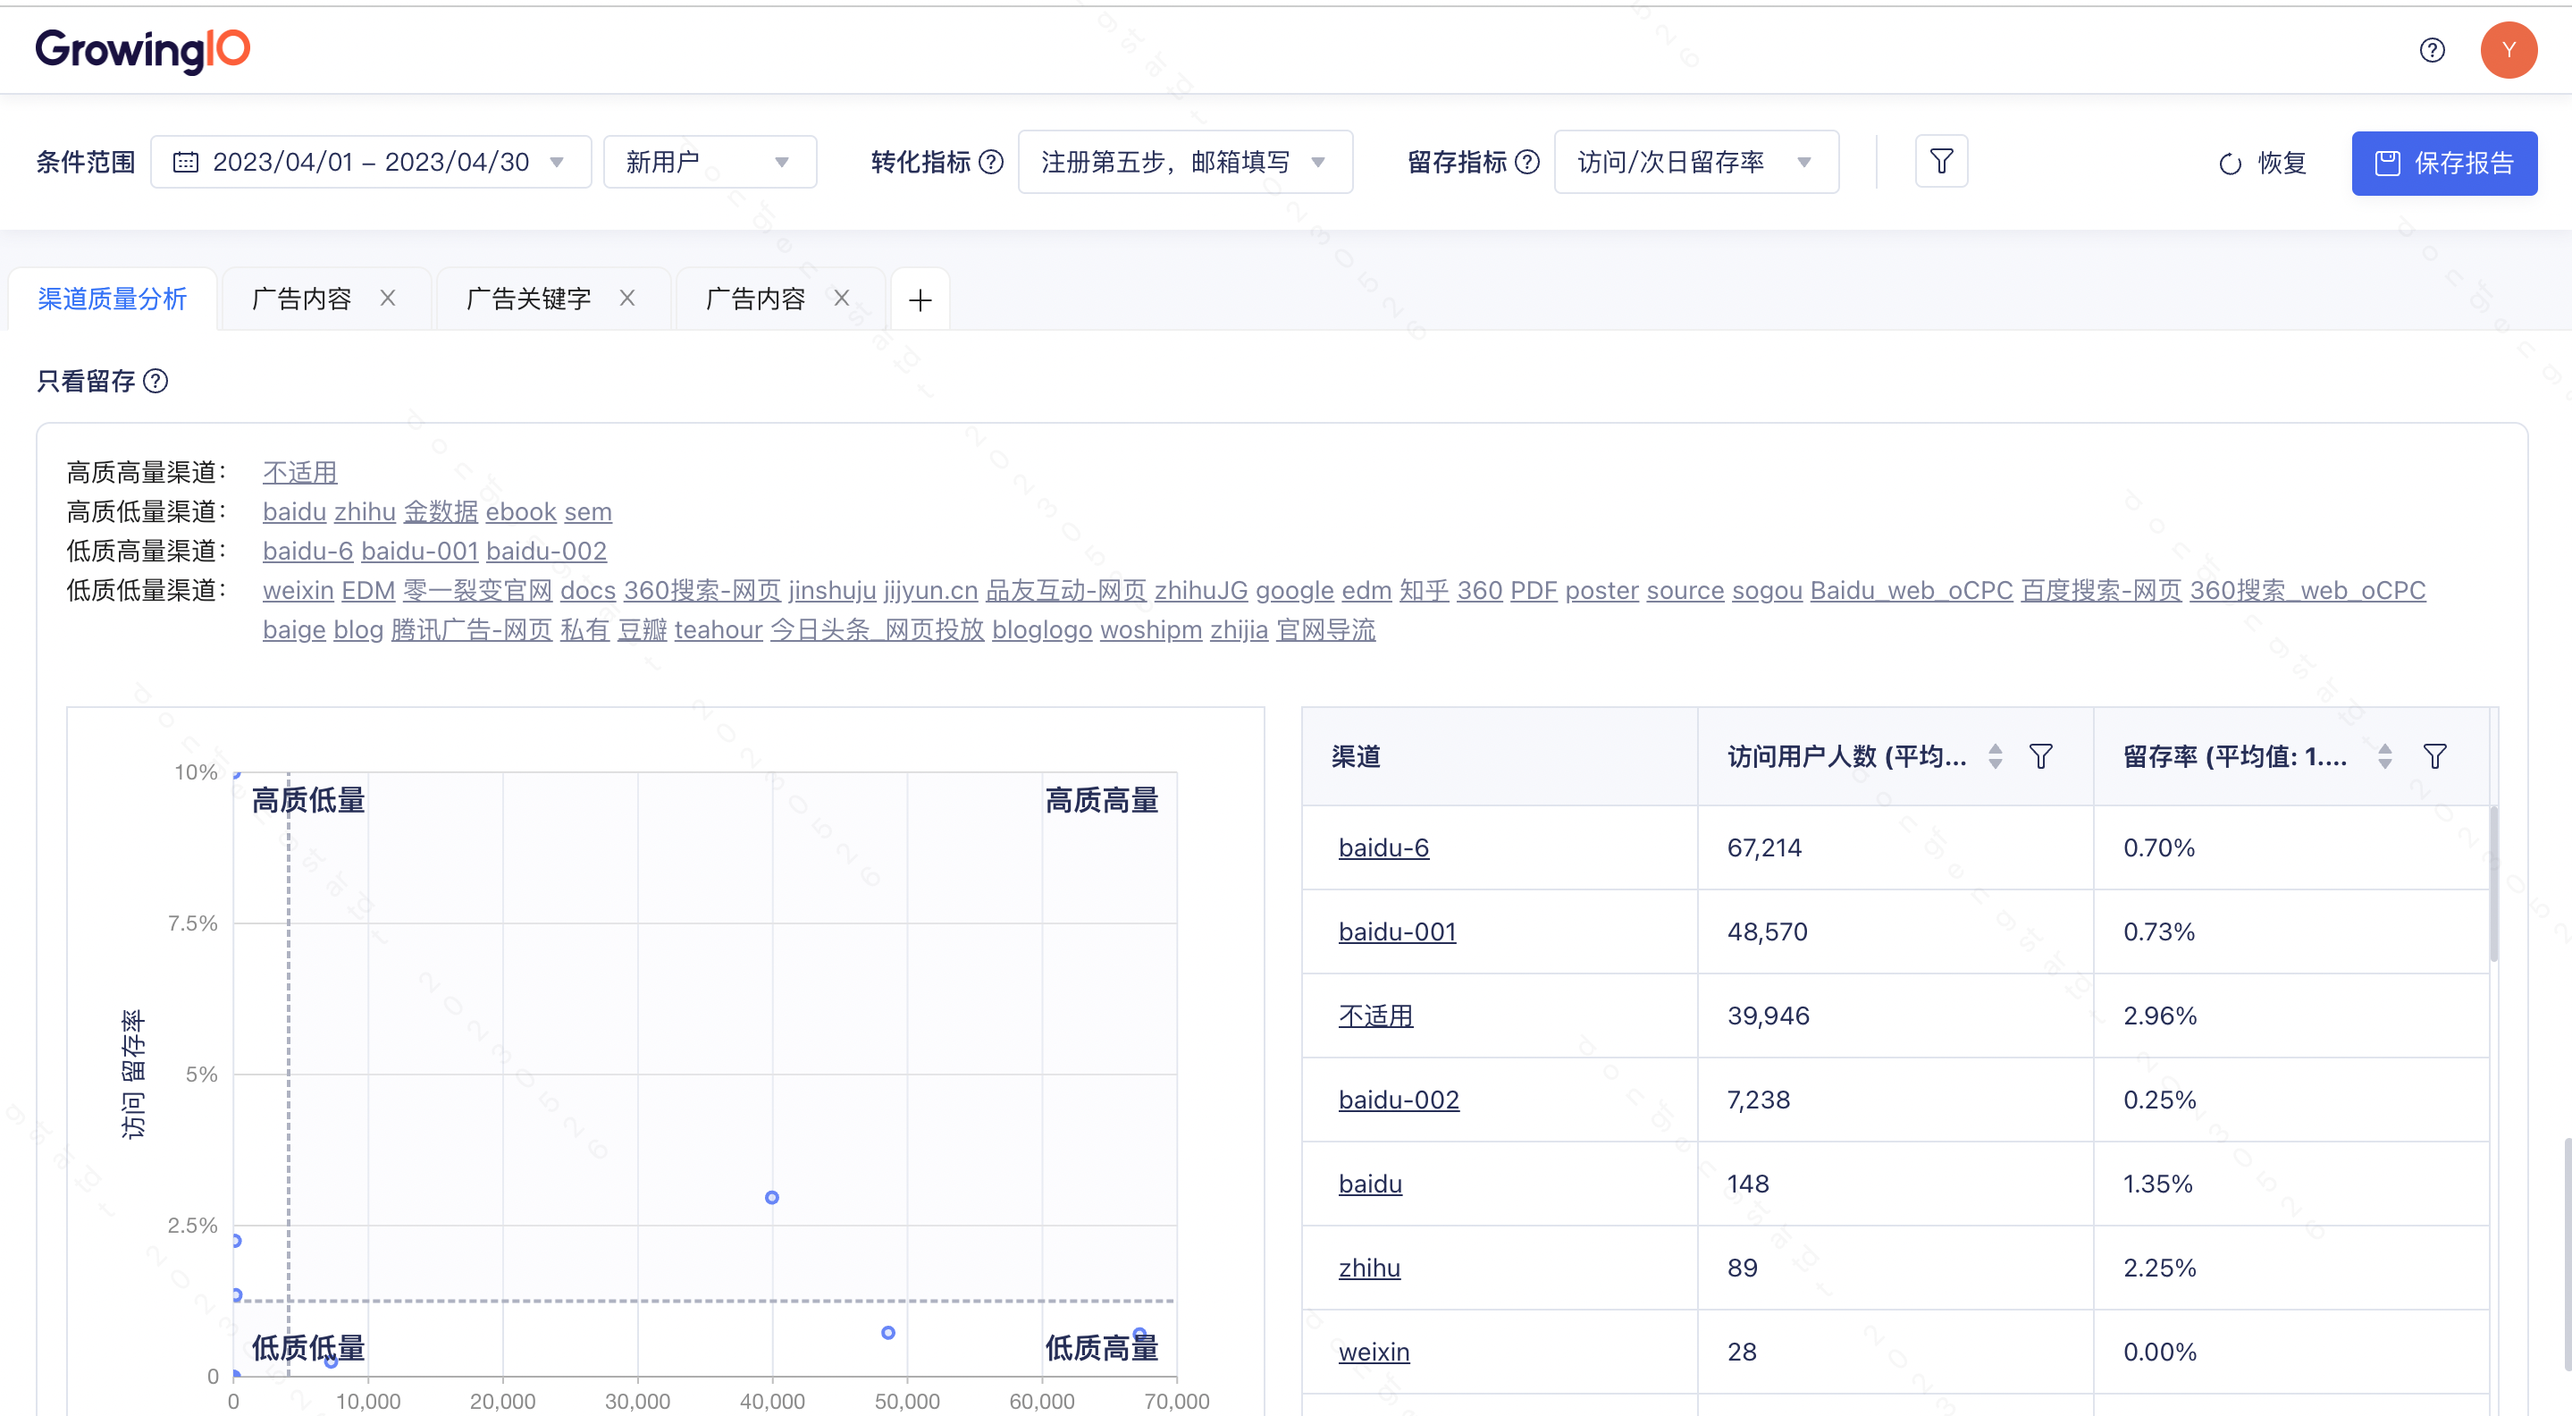The height and width of the screenshot is (1416, 2572).
Task: Sort the 留存率 column
Action: pyautogui.click(x=2384, y=757)
